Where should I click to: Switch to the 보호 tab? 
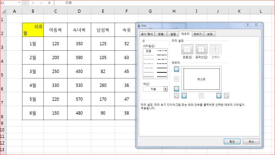210,34
